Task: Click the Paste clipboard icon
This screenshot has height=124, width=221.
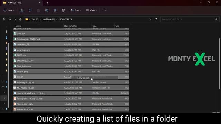Action: point(38,10)
